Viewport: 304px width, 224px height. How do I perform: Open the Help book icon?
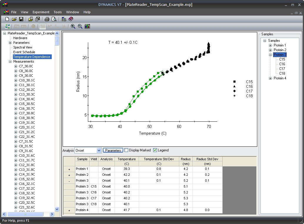71,19
